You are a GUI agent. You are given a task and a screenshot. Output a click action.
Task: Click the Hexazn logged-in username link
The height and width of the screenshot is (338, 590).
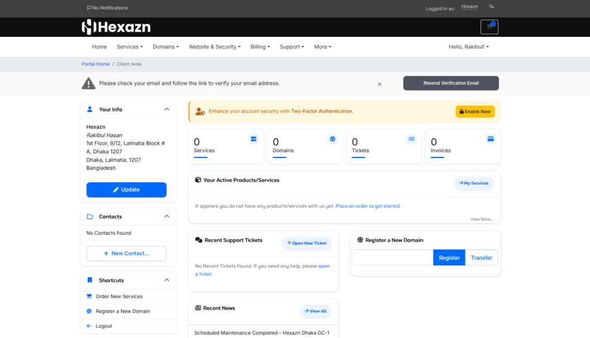[470, 7]
